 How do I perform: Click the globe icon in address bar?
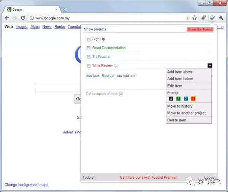point(32,18)
